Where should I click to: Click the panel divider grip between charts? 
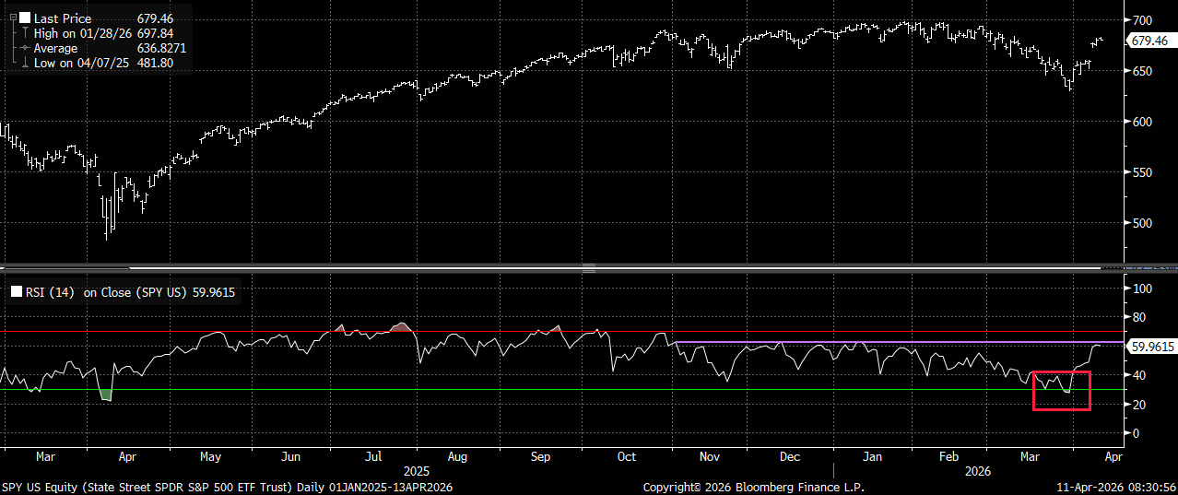(x=589, y=268)
